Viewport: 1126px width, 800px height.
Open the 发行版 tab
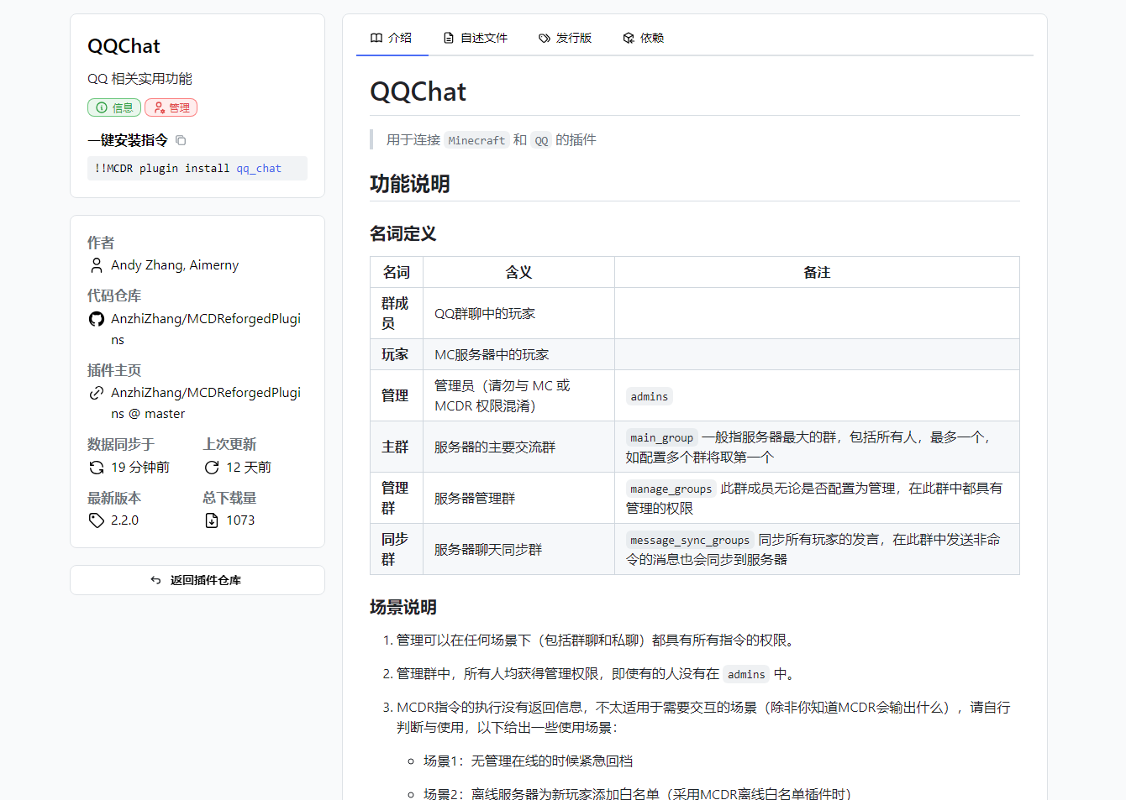(x=566, y=38)
